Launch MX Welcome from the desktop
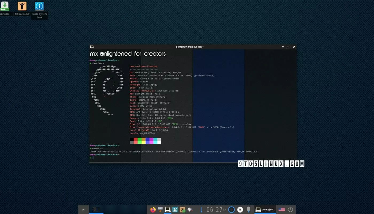 22,6
